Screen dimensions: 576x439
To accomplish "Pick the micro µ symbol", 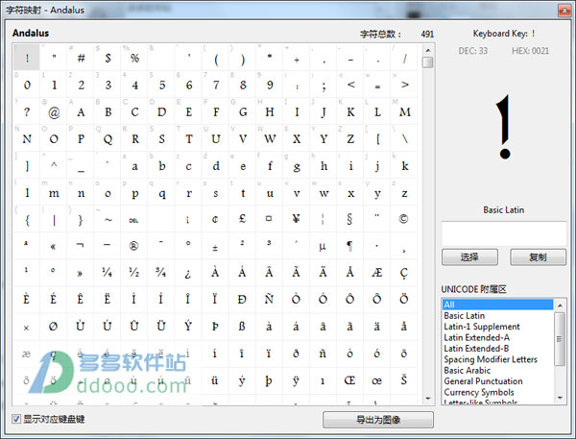I will pyautogui.click(x=323, y=246).
